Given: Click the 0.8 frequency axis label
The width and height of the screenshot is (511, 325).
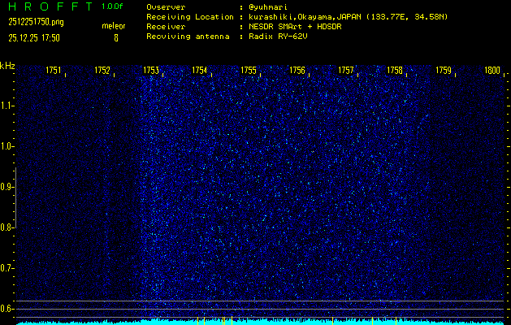Looking at the screenshot, I should pyautogui.click(x=6, y=227).
